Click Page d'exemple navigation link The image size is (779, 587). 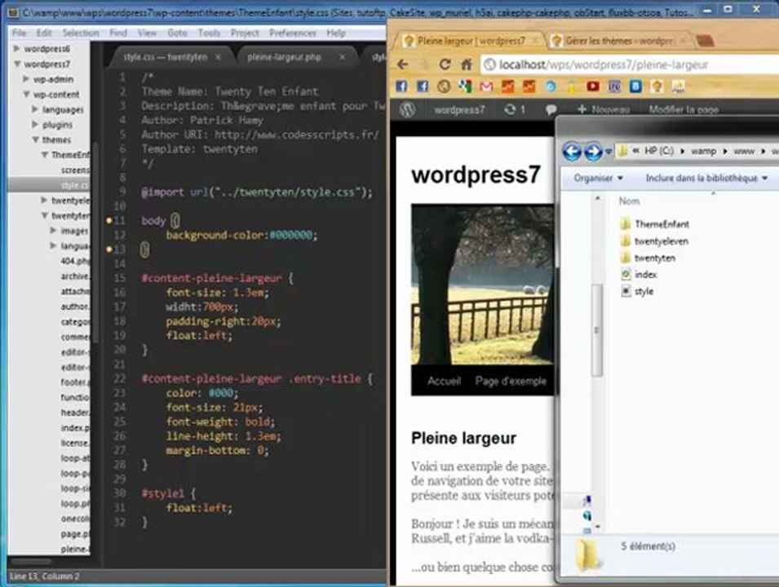pyautogui.click(x=511, y=381)
